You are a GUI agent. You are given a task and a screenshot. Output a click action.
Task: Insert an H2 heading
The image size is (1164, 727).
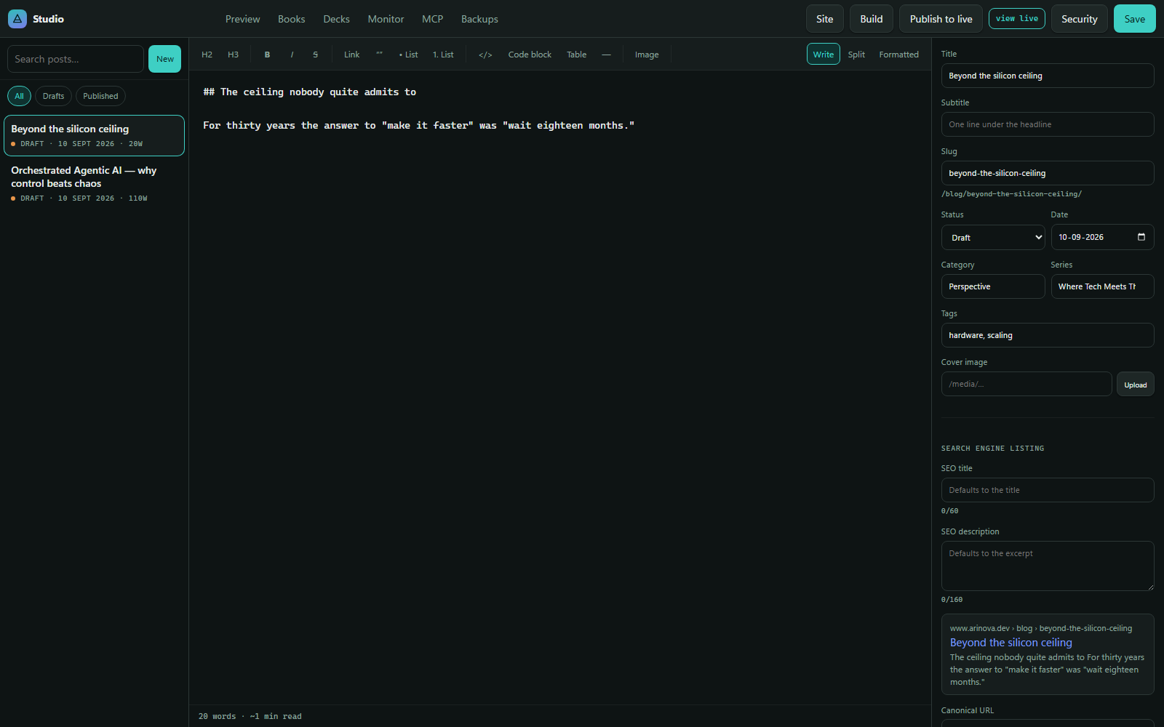[x=207, y=55]
